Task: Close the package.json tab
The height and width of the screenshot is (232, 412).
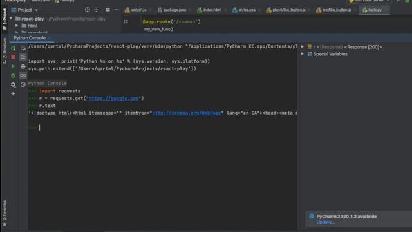Action: coord(190,10)
